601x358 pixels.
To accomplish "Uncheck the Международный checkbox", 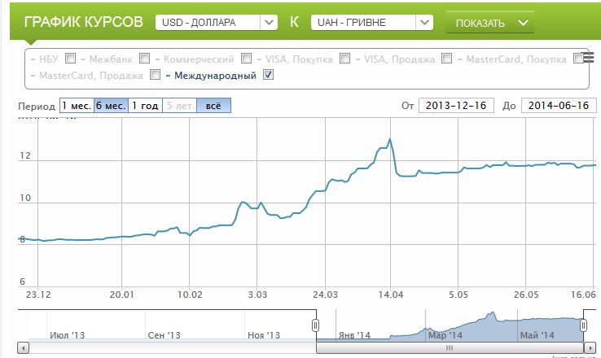I will click(269, 76).
